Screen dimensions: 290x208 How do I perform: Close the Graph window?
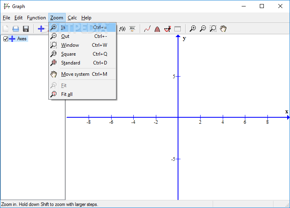(280, 6)
